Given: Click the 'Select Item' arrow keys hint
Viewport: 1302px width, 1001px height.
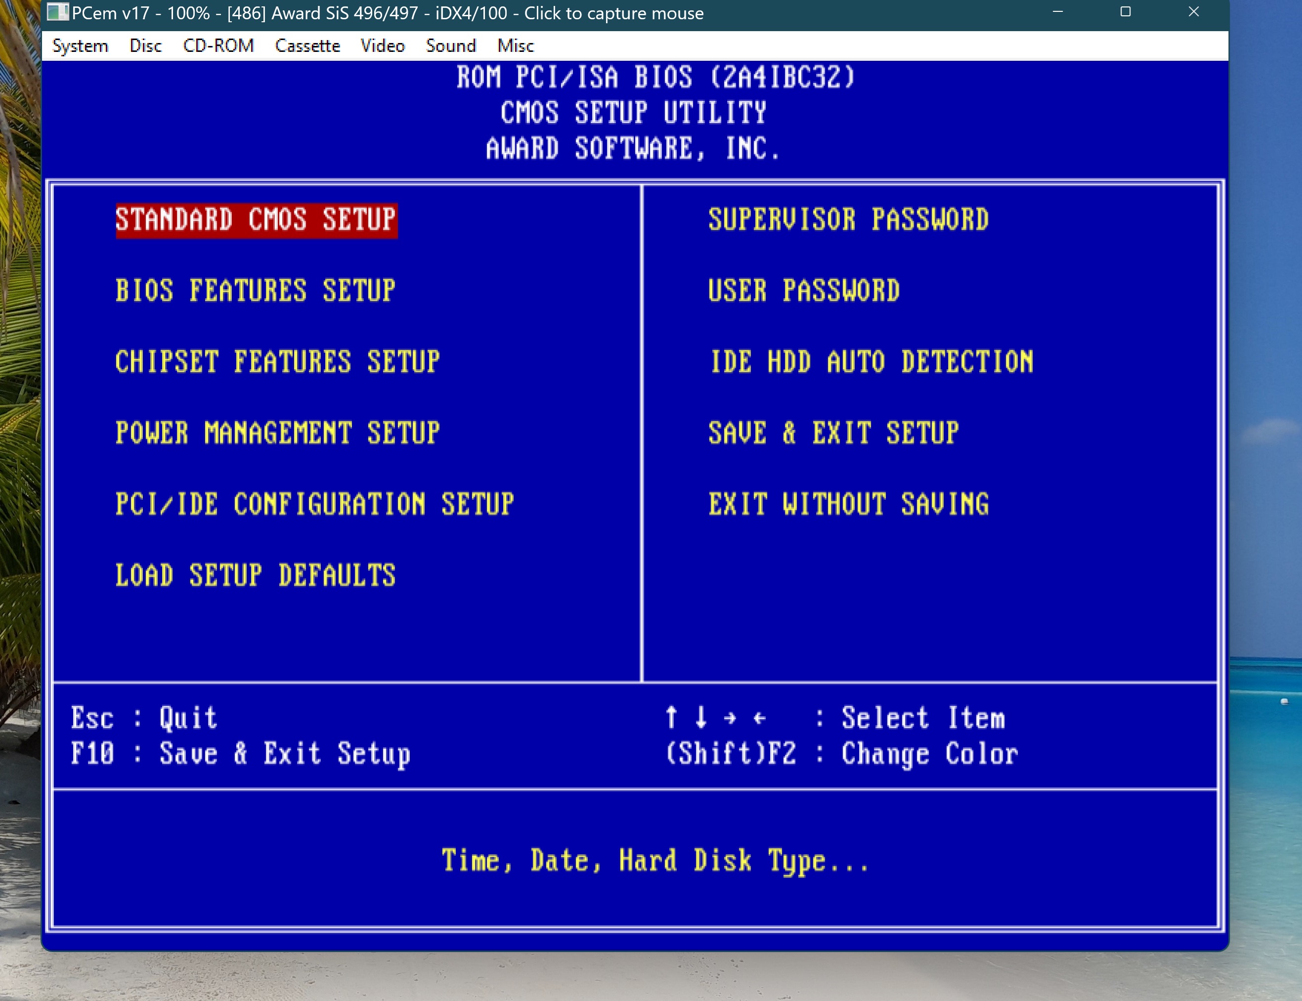Looking at the screenshot, I should coord(835,718).
